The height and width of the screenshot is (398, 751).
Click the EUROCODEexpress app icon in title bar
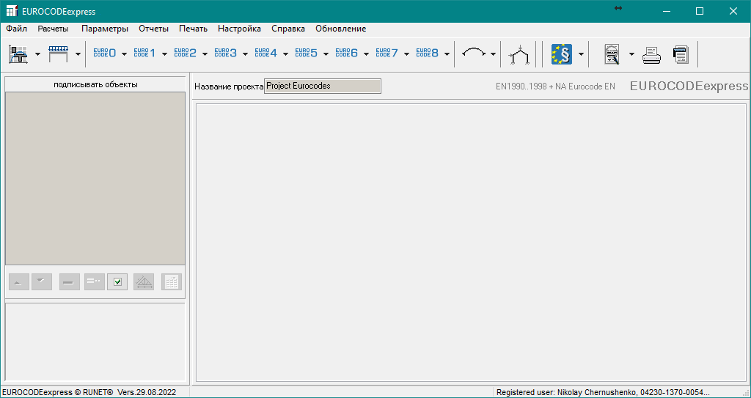(x=12, y=11)
